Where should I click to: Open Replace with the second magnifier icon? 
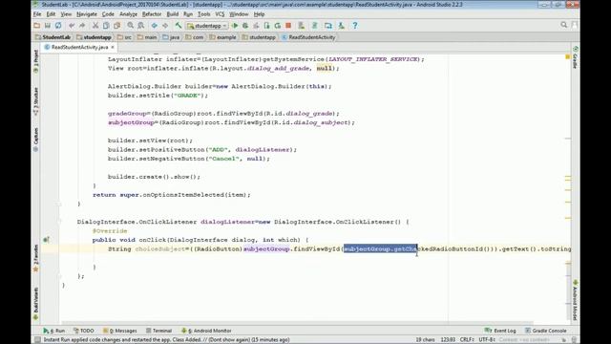point(141,26)
